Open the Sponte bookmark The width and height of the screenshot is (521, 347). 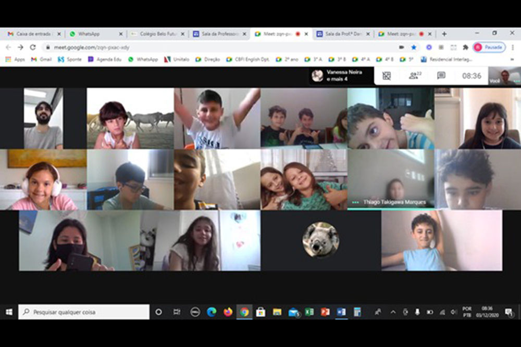pos(70,59)
